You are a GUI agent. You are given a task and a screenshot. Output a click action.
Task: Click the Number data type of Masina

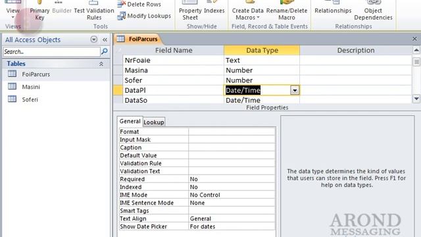(262, 70)
